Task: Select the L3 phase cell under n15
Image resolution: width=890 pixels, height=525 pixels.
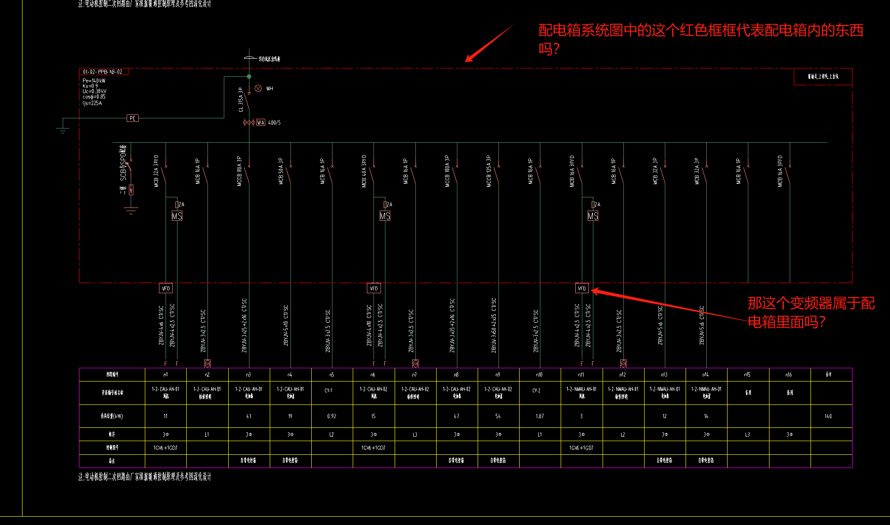Action: tap(748, 434)
